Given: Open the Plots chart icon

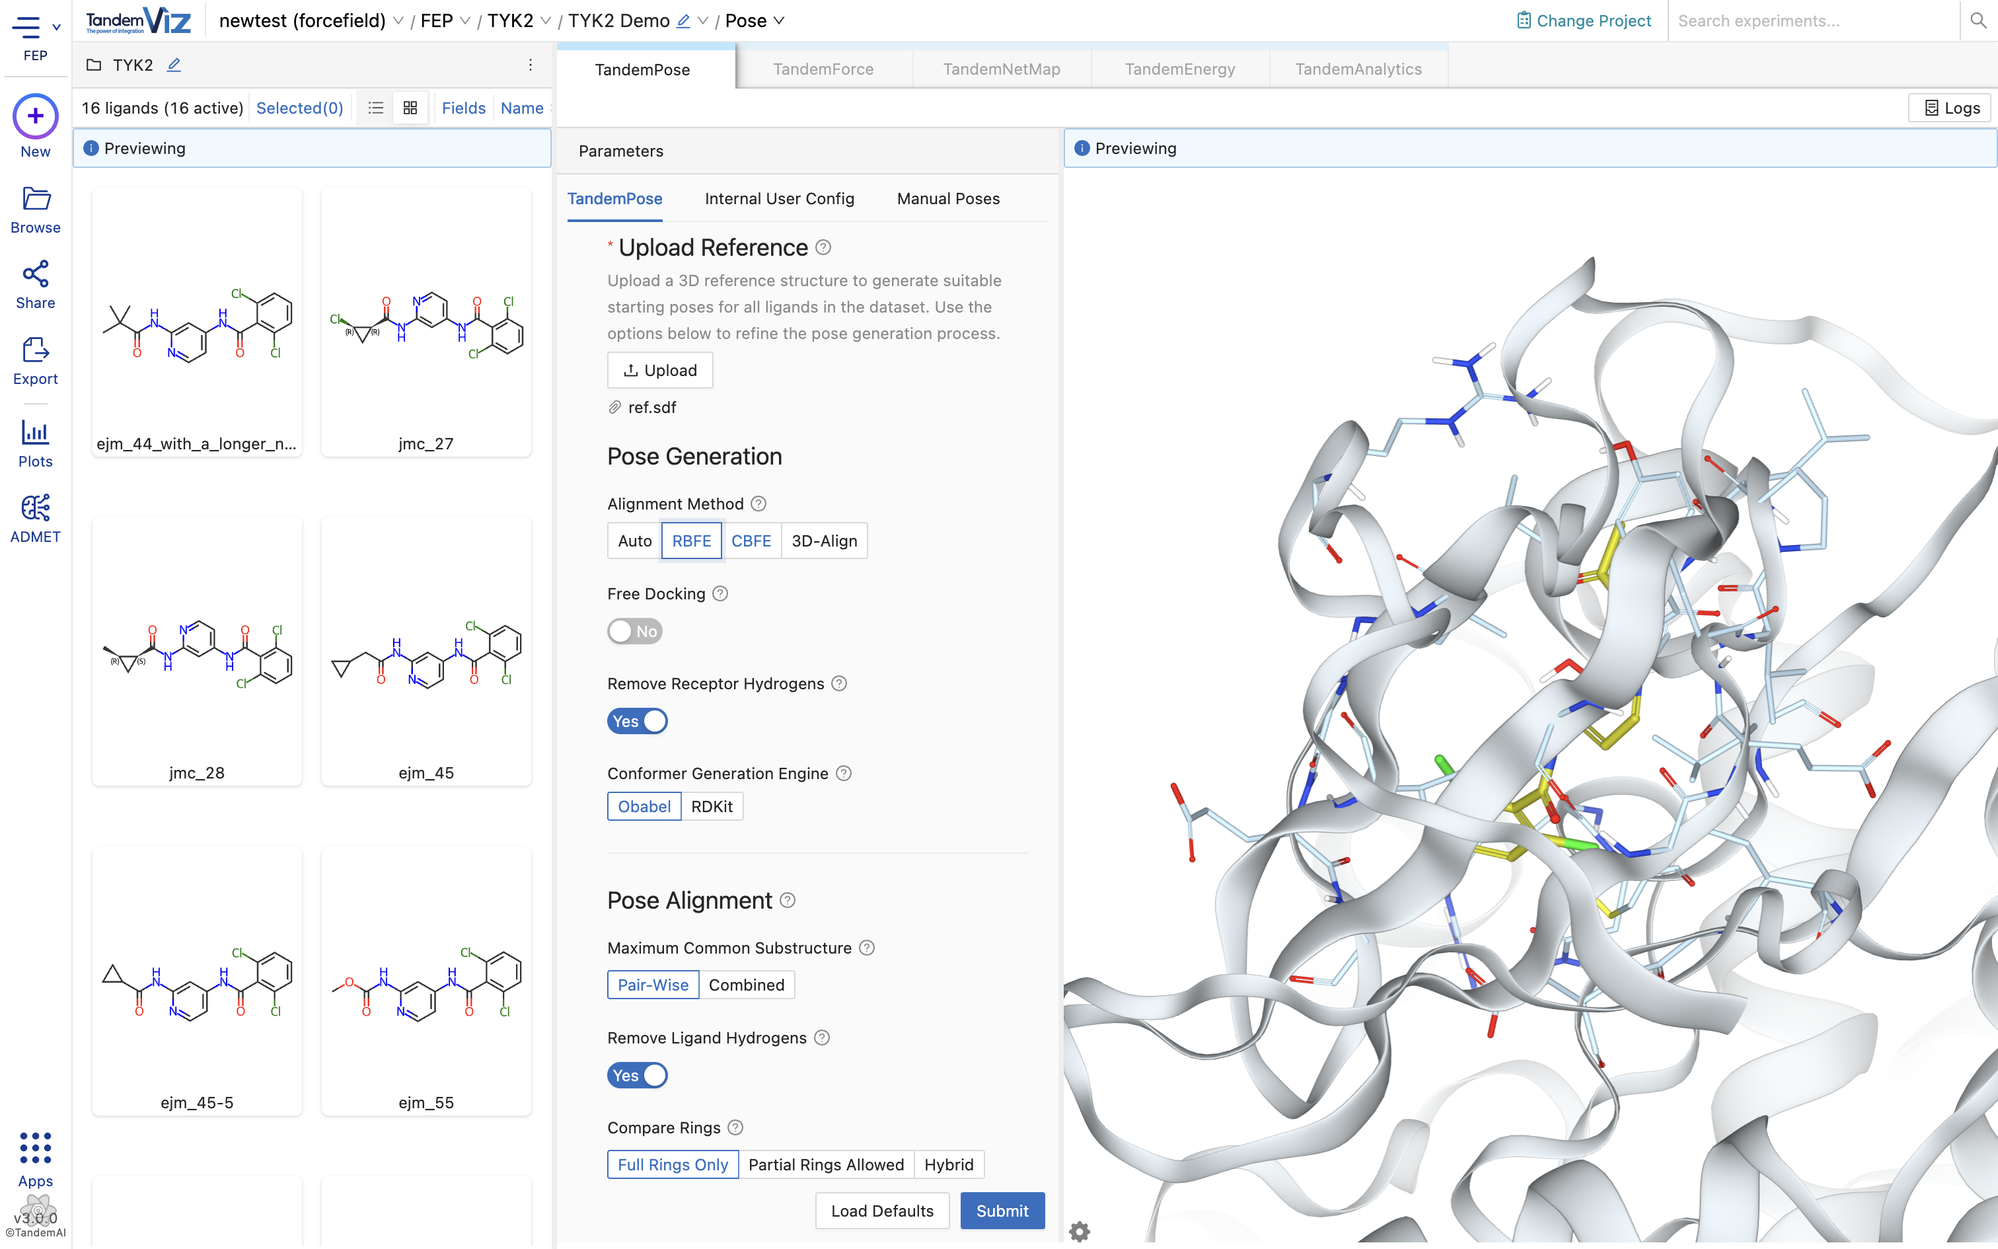Looking at the screenshot, I should pos(36,432).
